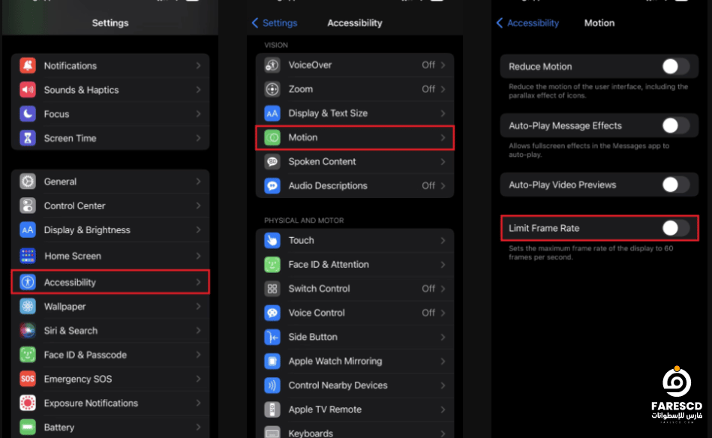Screen dimensions: 712x438
Task: Go back to Settings from Accessibility
Action: tap(275, 22)
